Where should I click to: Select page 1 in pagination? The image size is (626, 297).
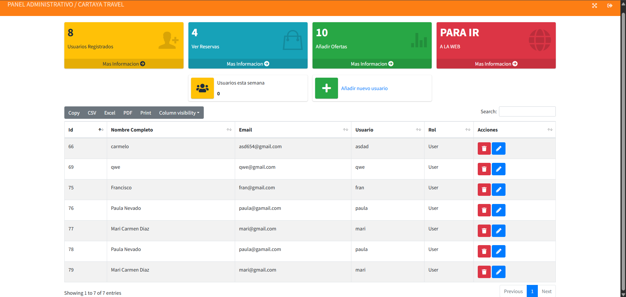click(532, 291)
